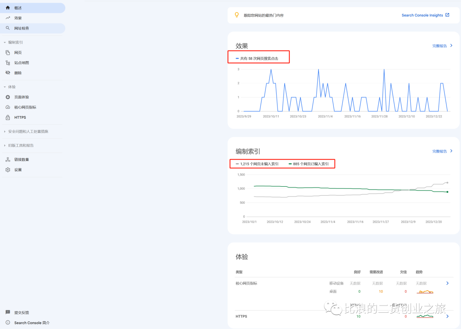Click the crossed-eye icon beside 删除
The height and width of the screenshot is (329, 461).
[8, 73]
